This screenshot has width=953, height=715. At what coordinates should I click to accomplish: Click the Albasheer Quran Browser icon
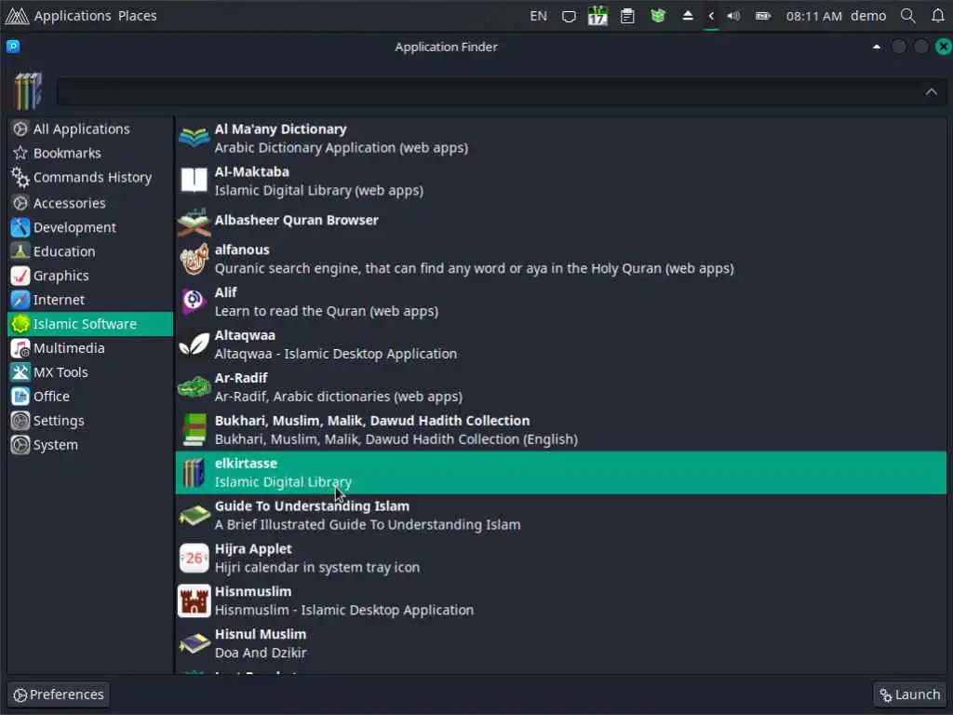coord(194,222)
